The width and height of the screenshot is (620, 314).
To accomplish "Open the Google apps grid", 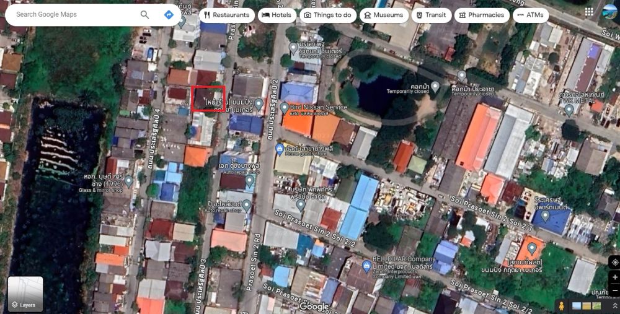I will point(589,12).
